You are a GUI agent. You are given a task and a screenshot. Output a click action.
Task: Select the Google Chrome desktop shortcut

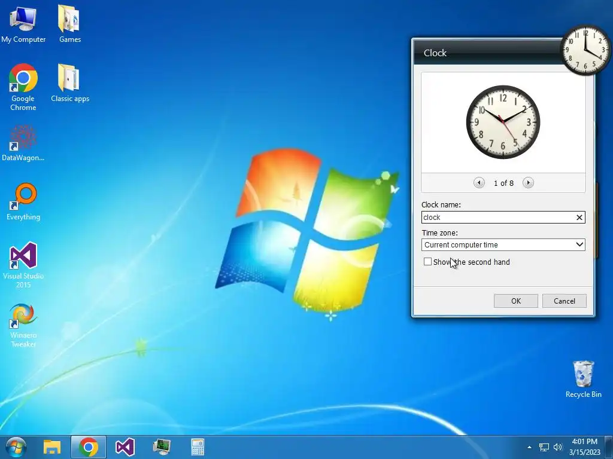coord(23,87)
